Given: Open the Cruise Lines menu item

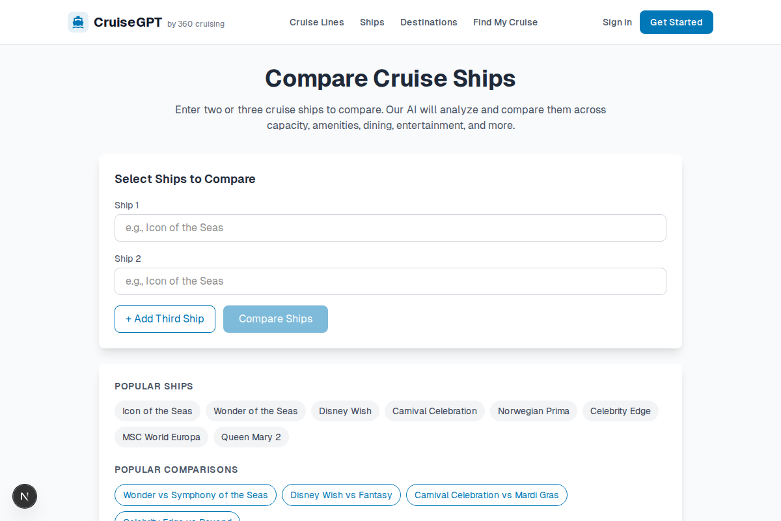Looking at the screenshot, I should [x=316, y=22].
